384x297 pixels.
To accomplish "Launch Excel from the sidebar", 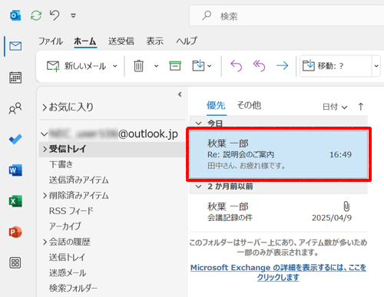I will pyautogui.click(x=15, y=201).
